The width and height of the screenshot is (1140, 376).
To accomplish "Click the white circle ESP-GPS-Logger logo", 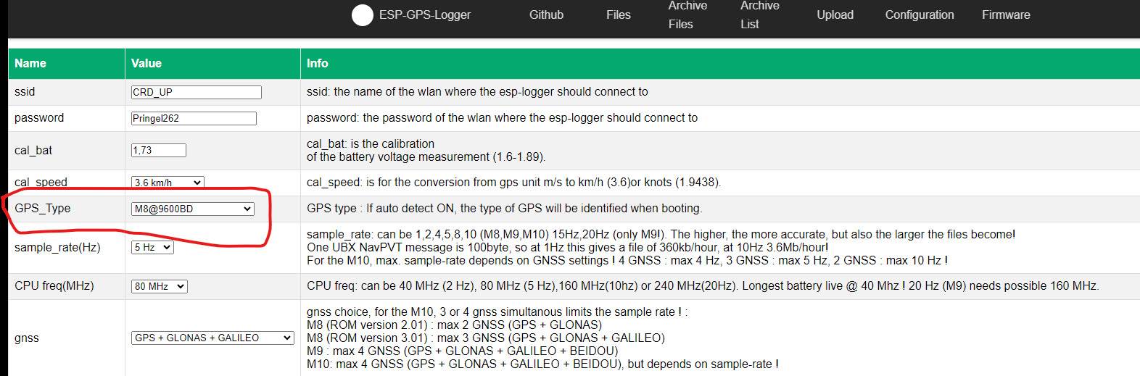I will pyautogui.click(x=362, y=15).
